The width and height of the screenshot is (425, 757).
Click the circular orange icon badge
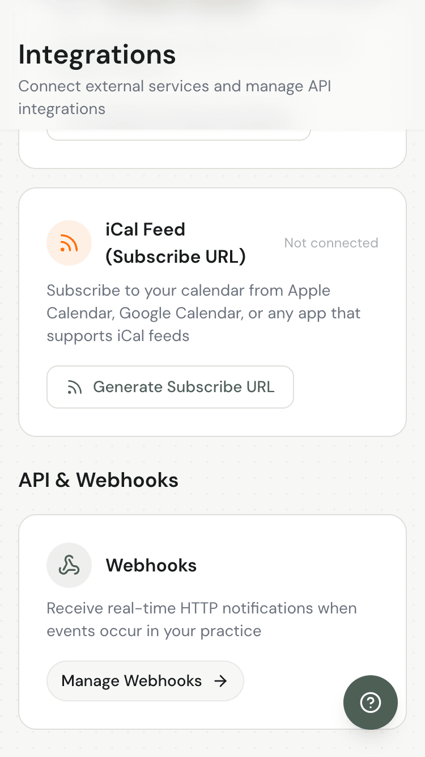(69, 242)
